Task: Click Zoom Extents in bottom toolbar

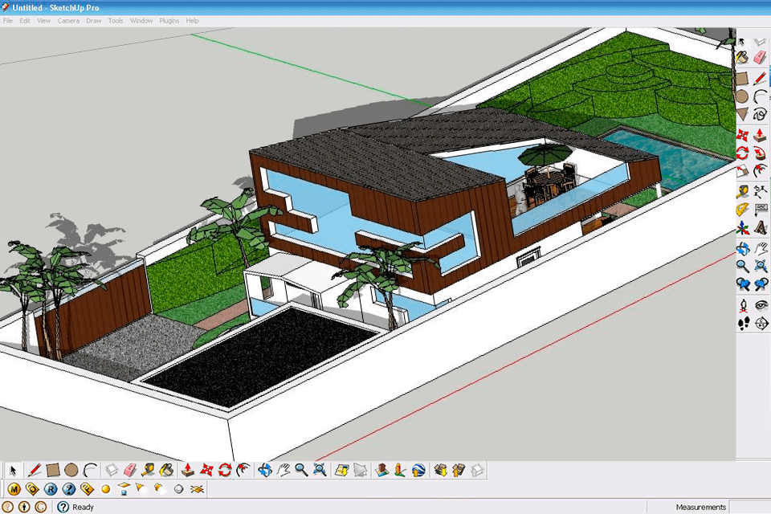Action: click(320, 470)
